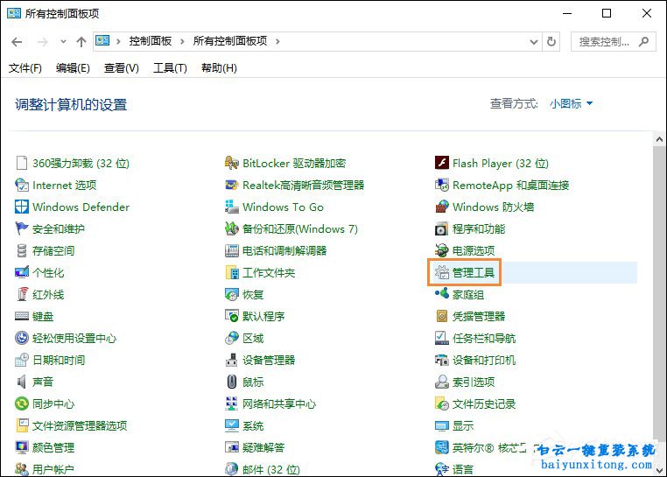Open the Windows 防火墙 icon
The width and height of the screenshot is (667, 477).
pyautogui.click(x=442, y=207)
